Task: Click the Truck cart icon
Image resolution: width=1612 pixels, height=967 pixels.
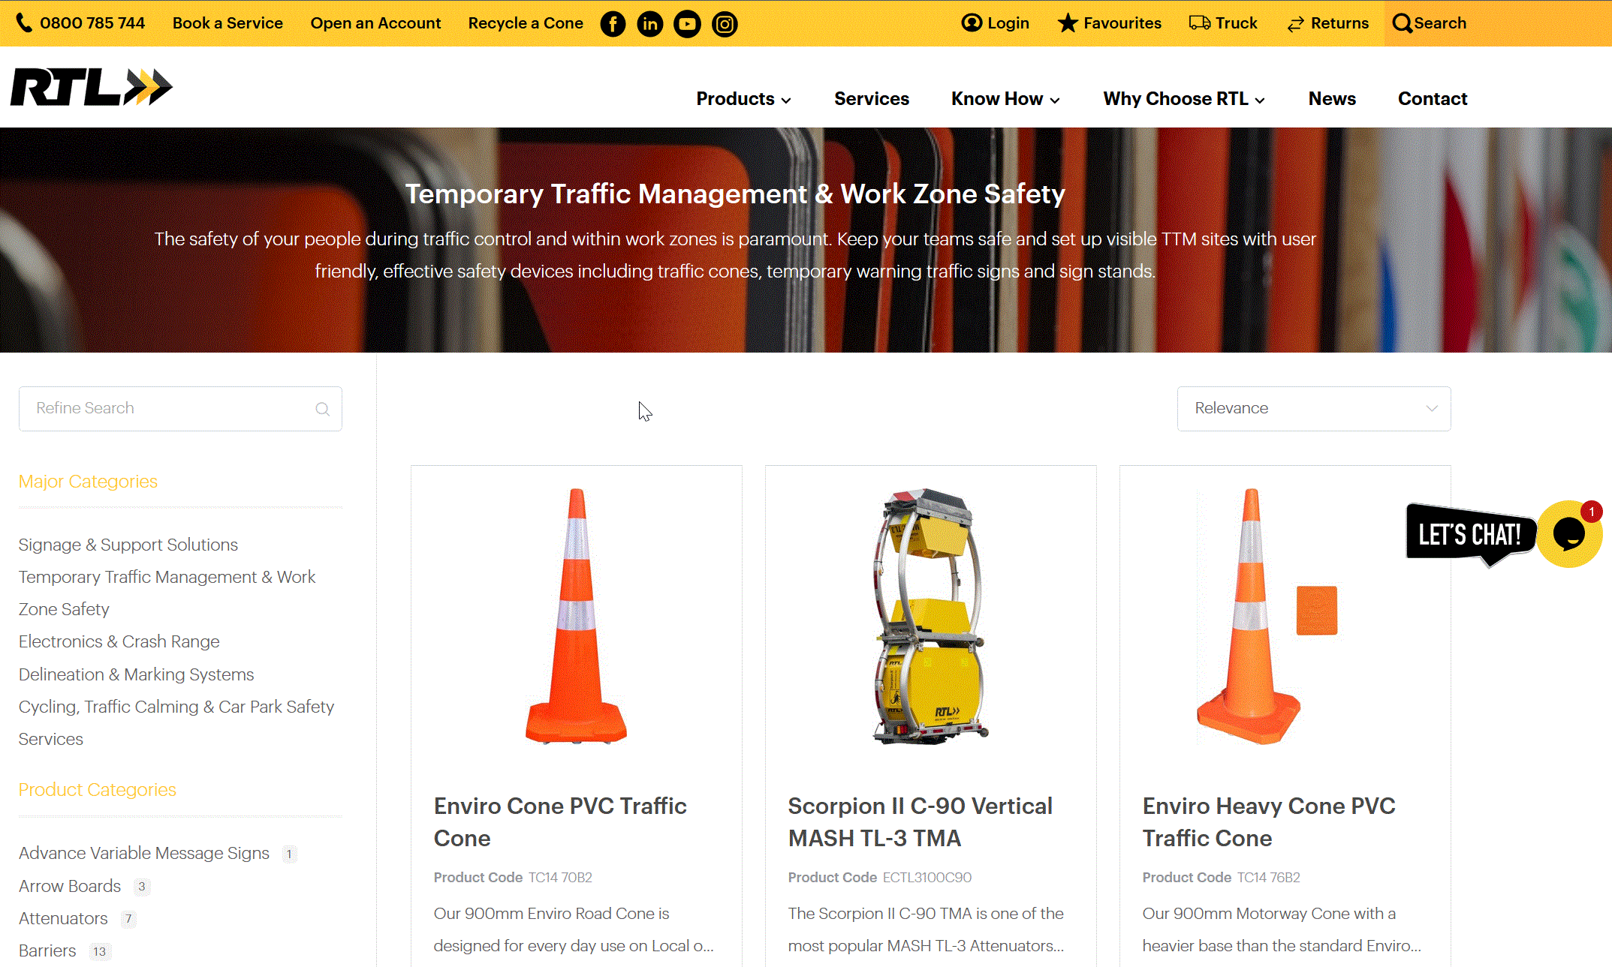Action: (x=1200, y=23)
